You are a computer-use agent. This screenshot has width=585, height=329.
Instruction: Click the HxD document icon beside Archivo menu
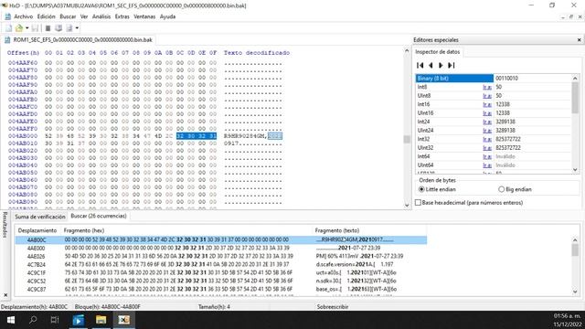(x=7, y=16)
